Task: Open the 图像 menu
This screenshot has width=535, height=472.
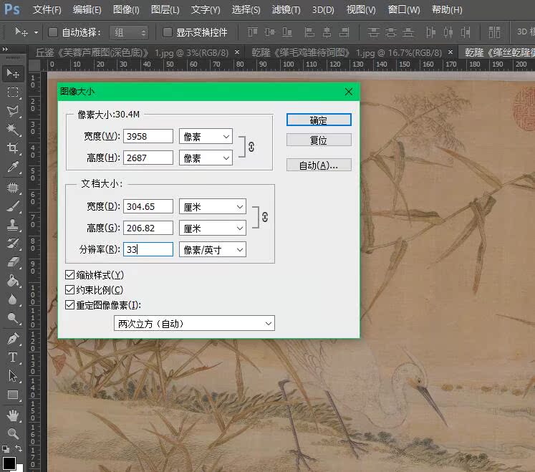Action: click(x=126, y=9)
